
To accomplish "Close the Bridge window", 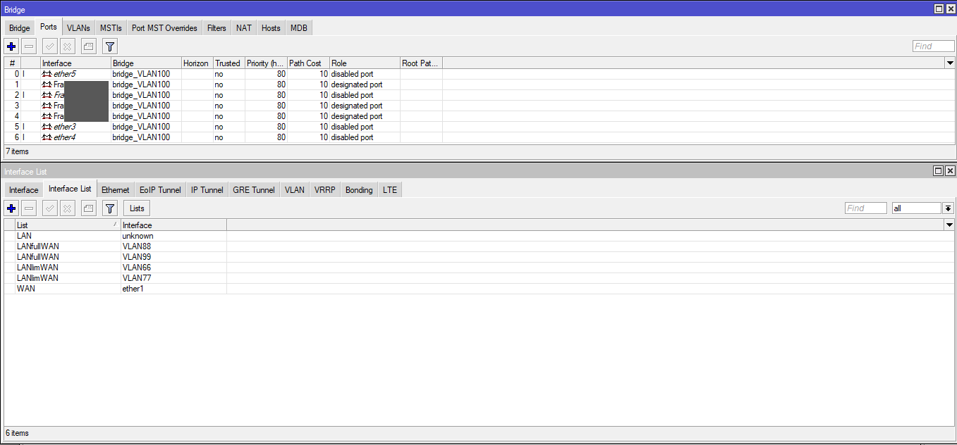I will [950, 8].
